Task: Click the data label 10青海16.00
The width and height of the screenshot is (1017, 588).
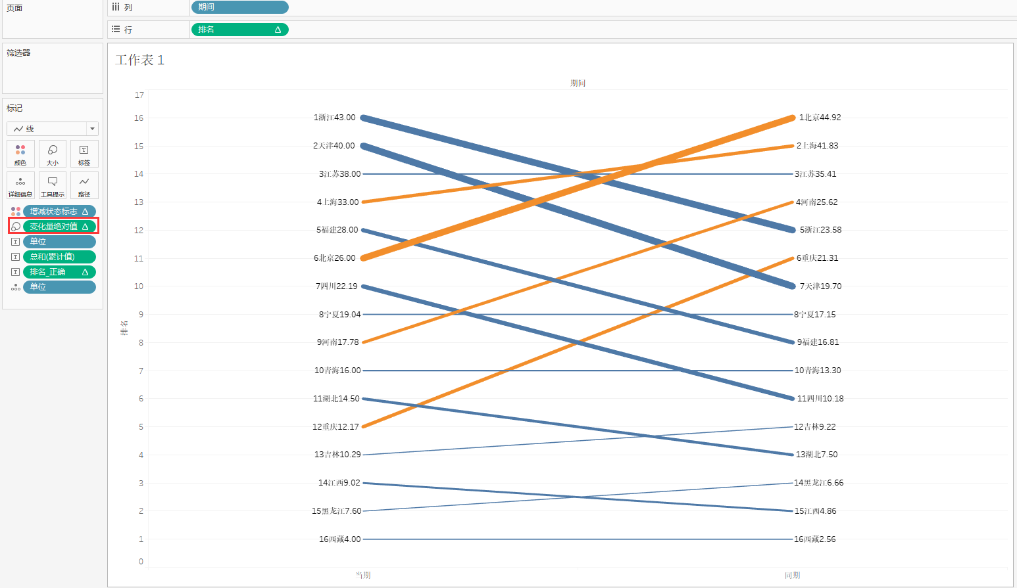Action: coord(337,371)
